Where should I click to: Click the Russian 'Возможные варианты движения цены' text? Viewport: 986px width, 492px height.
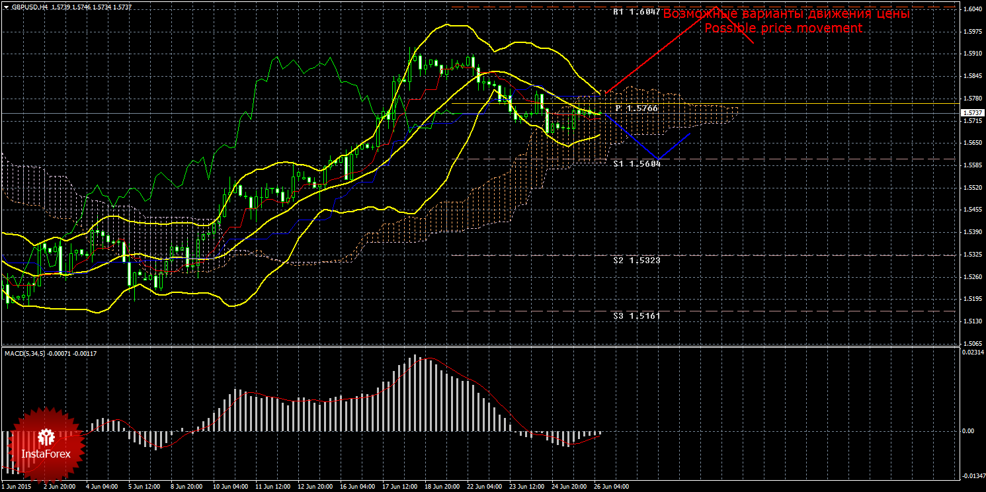(786, 14)
